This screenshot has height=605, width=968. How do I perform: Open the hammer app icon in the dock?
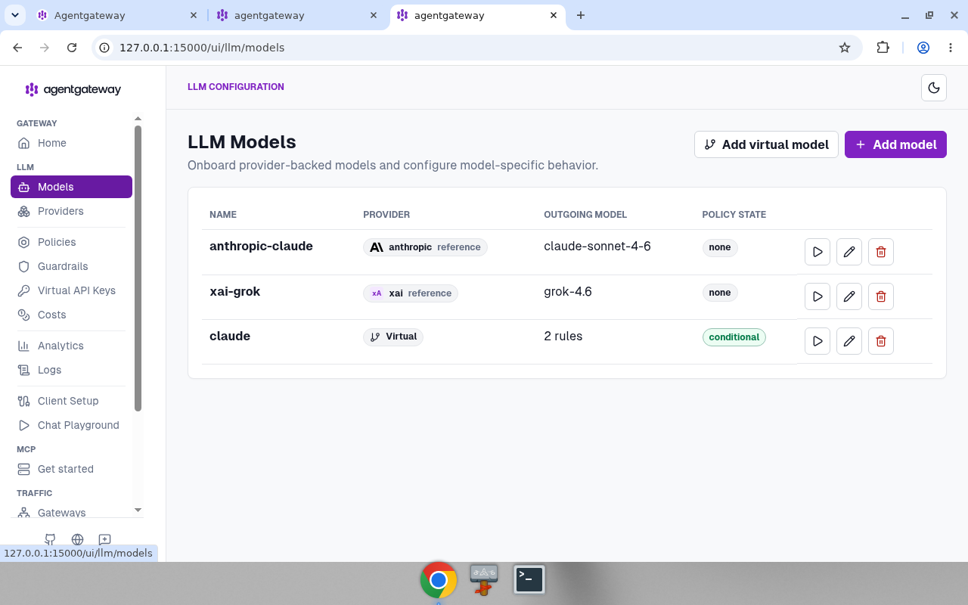coord(484,580)
